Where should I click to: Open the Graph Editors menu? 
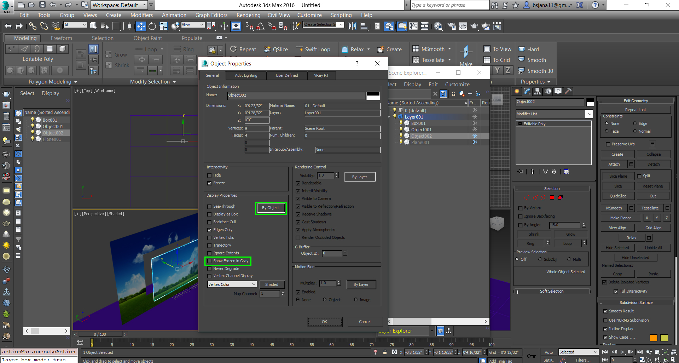(x=211, y=15)
